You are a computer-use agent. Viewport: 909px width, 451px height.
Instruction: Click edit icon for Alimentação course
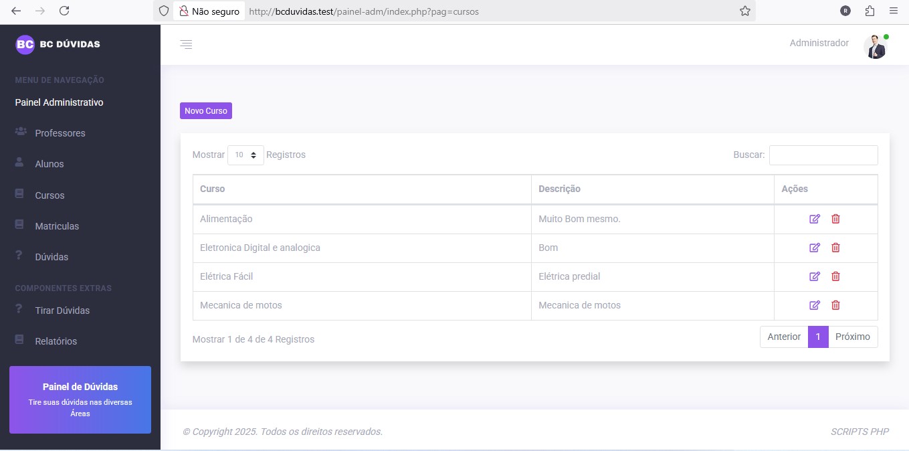[x=814, y=219]
